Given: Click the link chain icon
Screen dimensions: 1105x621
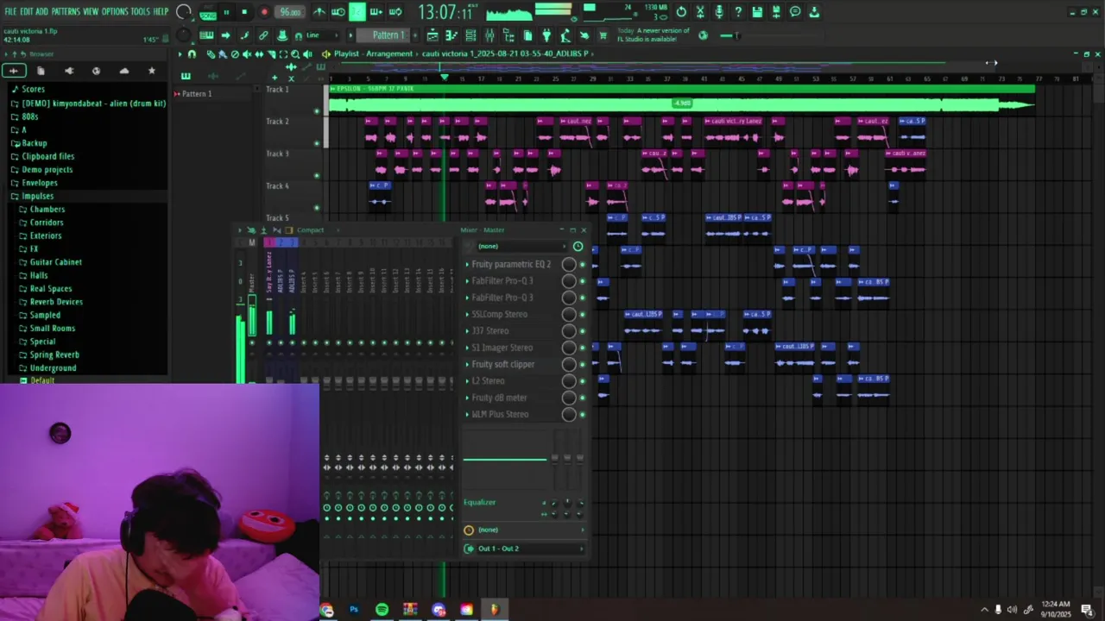Looking at the screenshot, I should (x=263, y=35).
